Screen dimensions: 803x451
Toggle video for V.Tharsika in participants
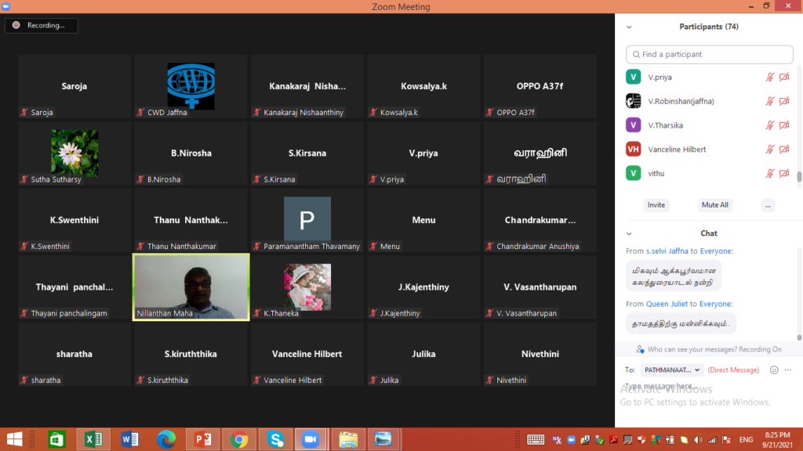click(x=784, y=125)
